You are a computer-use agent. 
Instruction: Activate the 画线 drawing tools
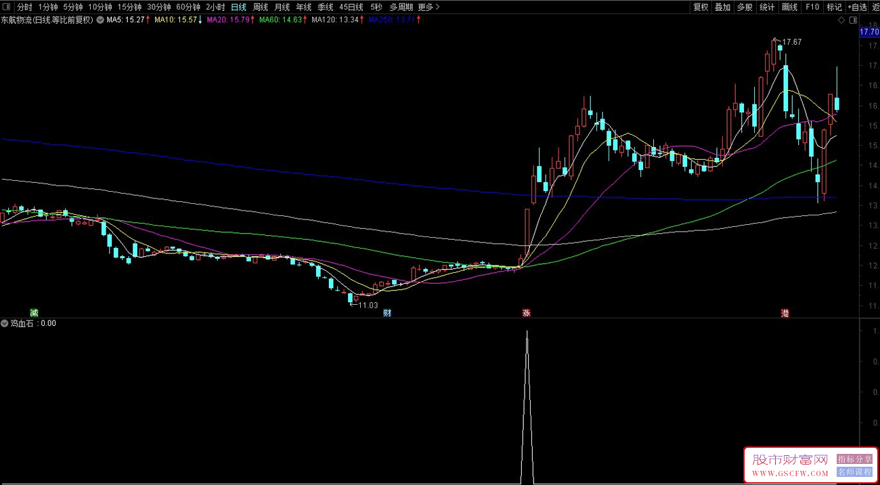click(x=789, y=7)
